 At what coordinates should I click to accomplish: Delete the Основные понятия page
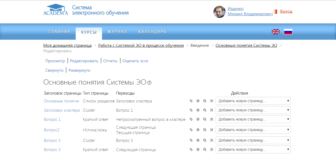coord(211,101)
